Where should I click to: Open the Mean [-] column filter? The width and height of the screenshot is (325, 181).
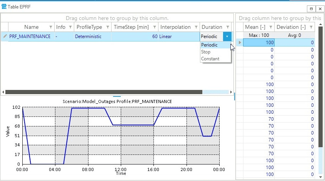click(270, 27)
